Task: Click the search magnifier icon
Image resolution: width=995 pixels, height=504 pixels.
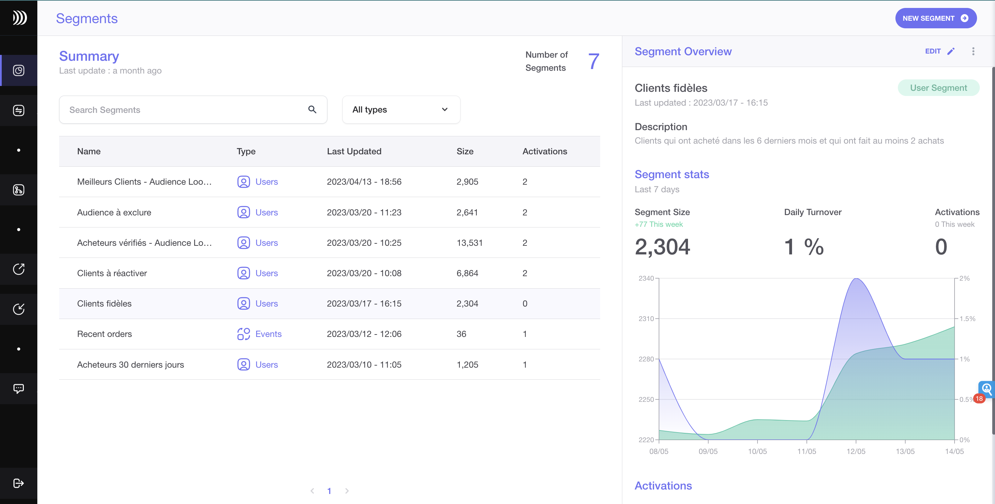Action: (312, 109)
